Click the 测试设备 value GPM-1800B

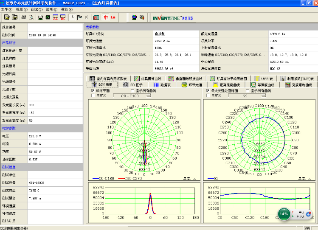37,183
